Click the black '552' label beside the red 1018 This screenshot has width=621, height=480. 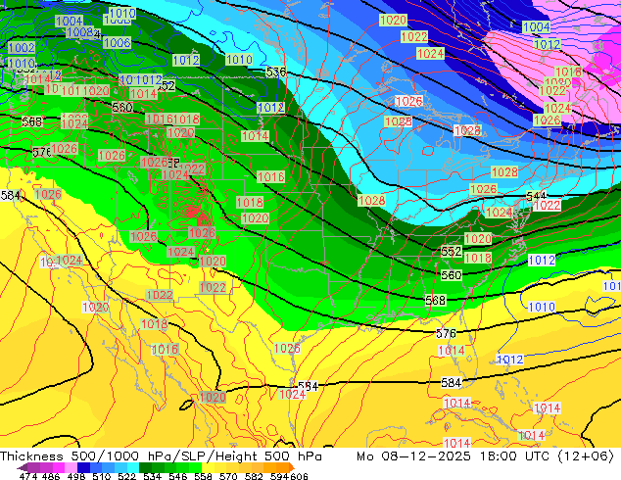pos(452,251)
